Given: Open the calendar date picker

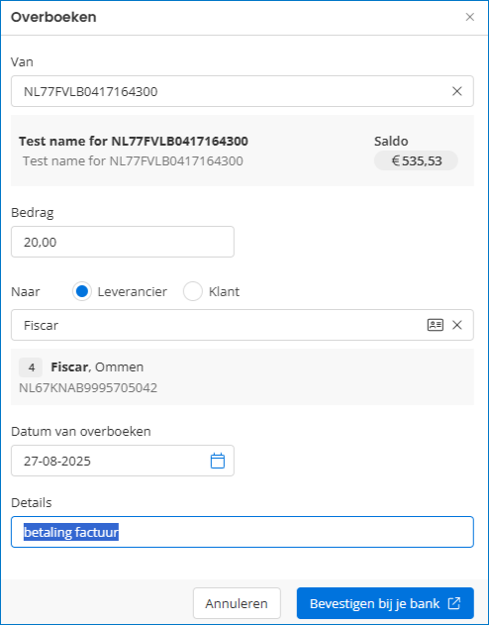Looking at the screenshot, I should (218, 461).
